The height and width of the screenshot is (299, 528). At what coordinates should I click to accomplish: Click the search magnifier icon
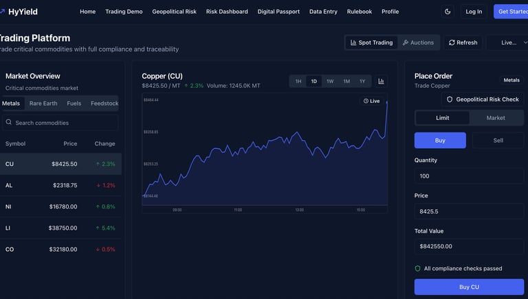tap(9, 122)
